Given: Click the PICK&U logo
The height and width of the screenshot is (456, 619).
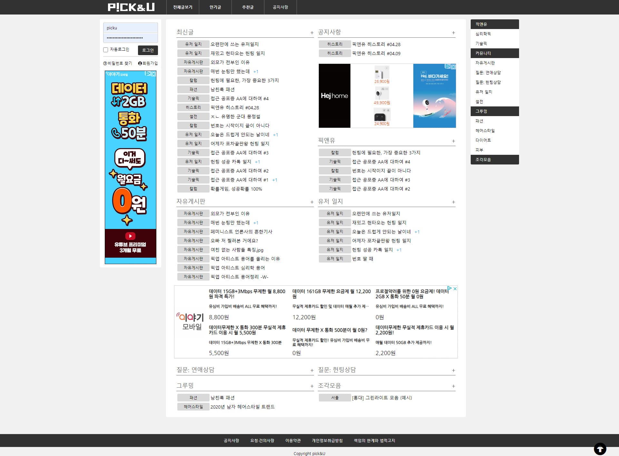Looking at the screenshot, I should [x=131, y=7].
